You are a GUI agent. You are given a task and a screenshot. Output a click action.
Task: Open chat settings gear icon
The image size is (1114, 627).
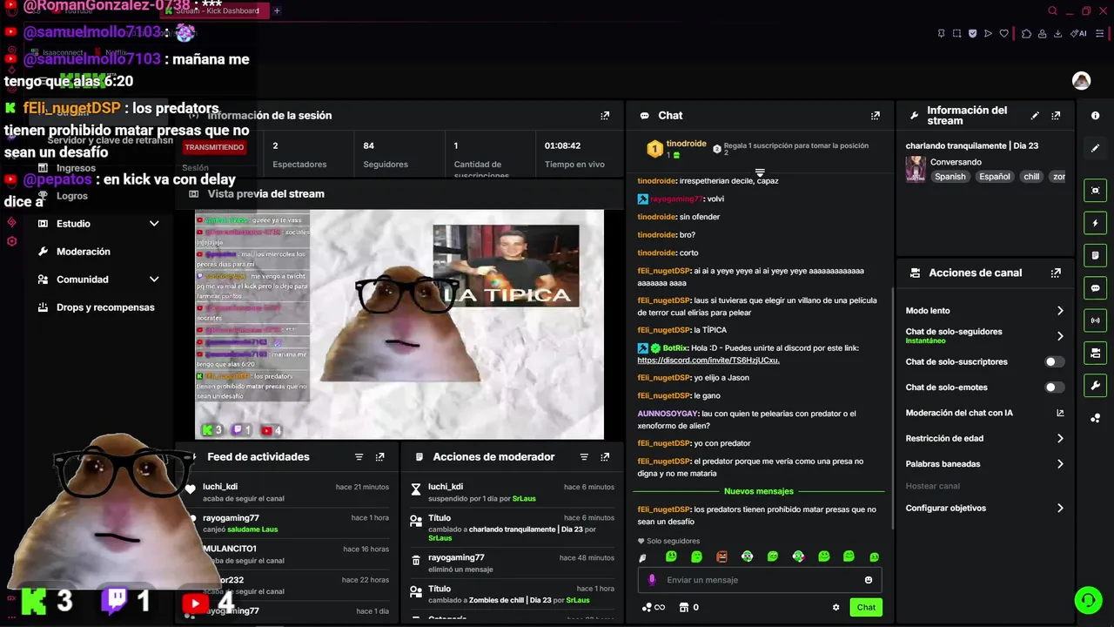[835, 608]
